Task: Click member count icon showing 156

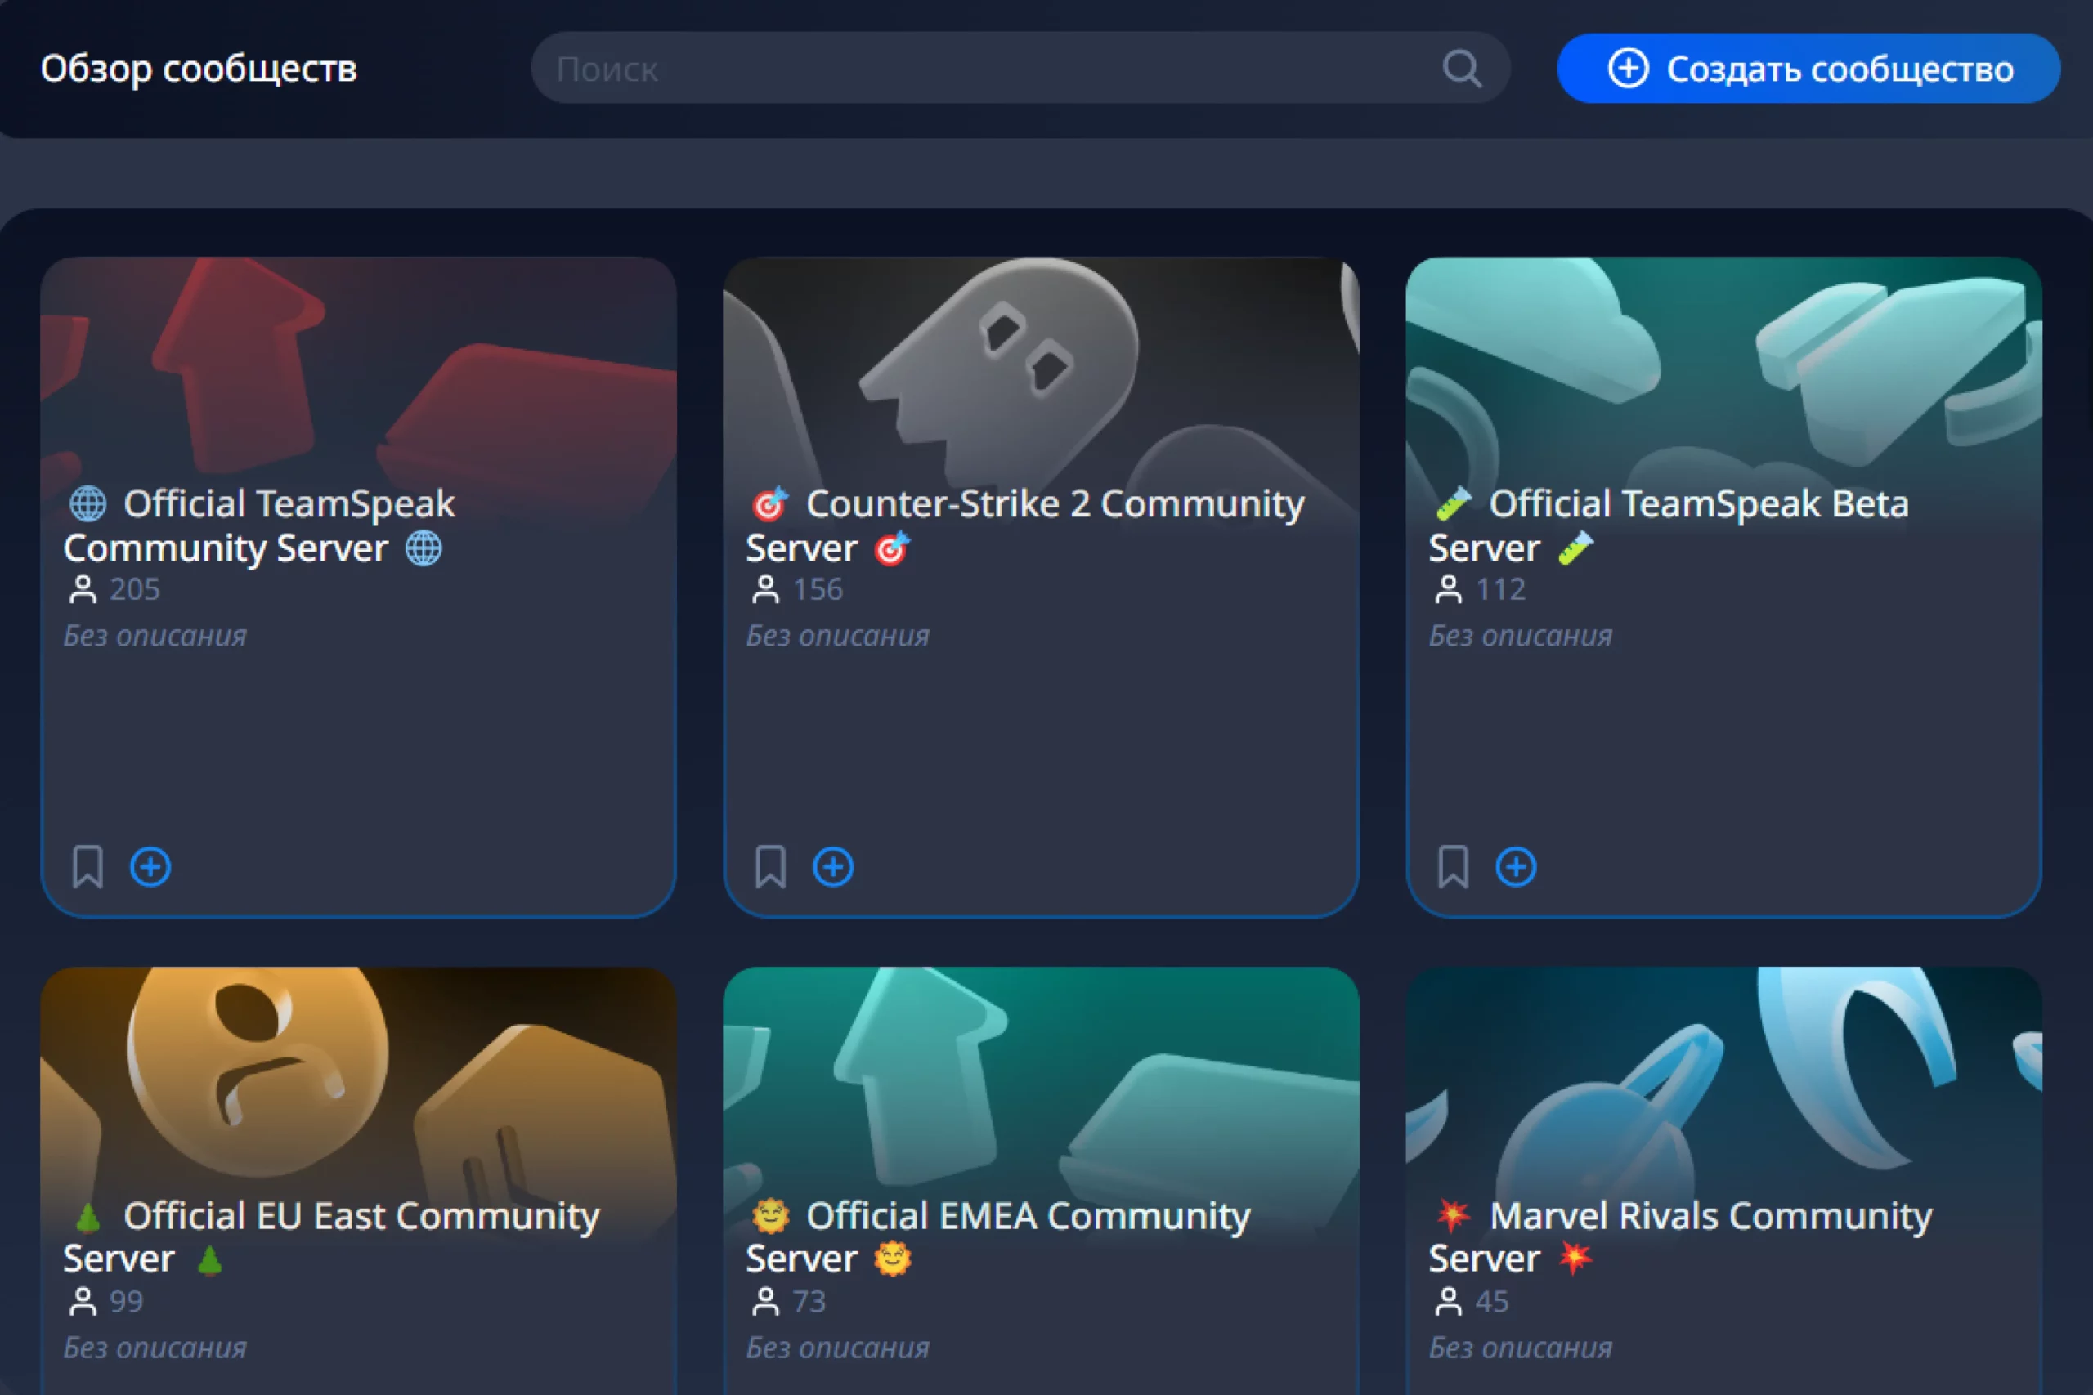Action: click(x=765, y=590)
